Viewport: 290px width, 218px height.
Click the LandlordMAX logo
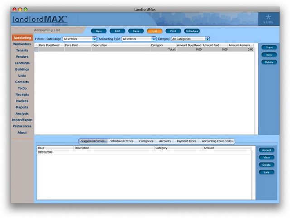pos(40,20)
